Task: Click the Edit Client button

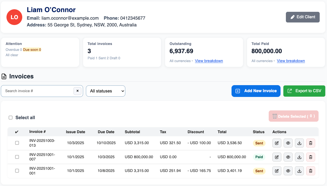Action: click(302, 17)
